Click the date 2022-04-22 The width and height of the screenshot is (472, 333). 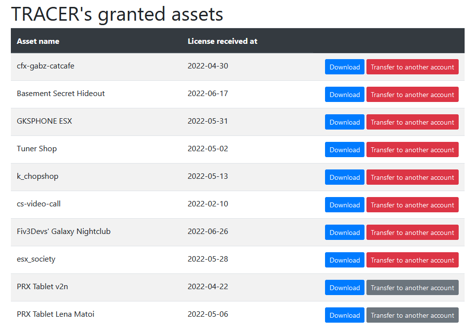coord(208,287)
